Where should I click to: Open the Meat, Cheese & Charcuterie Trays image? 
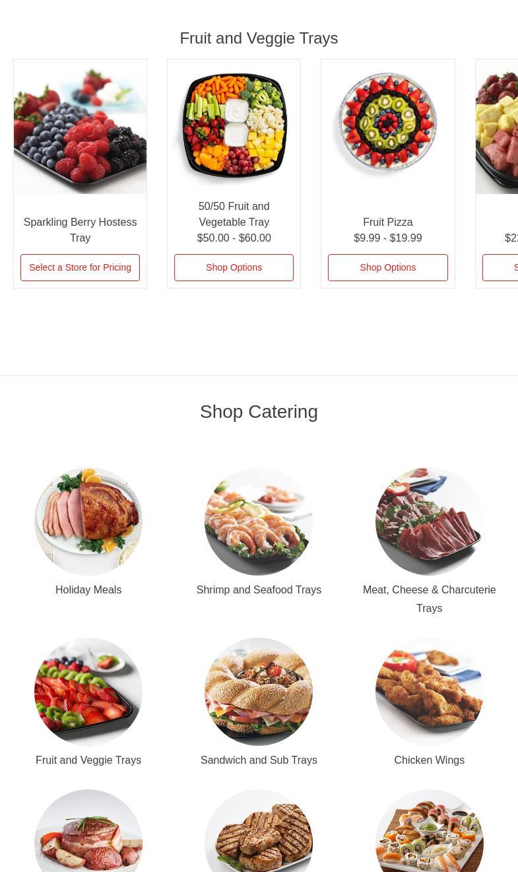pos(430,521)
